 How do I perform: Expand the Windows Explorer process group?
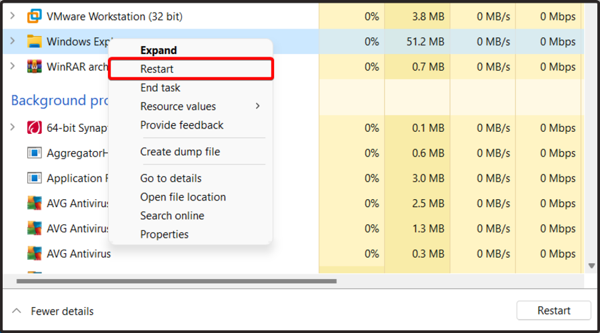pyautogui.click(x=12, y=41)
